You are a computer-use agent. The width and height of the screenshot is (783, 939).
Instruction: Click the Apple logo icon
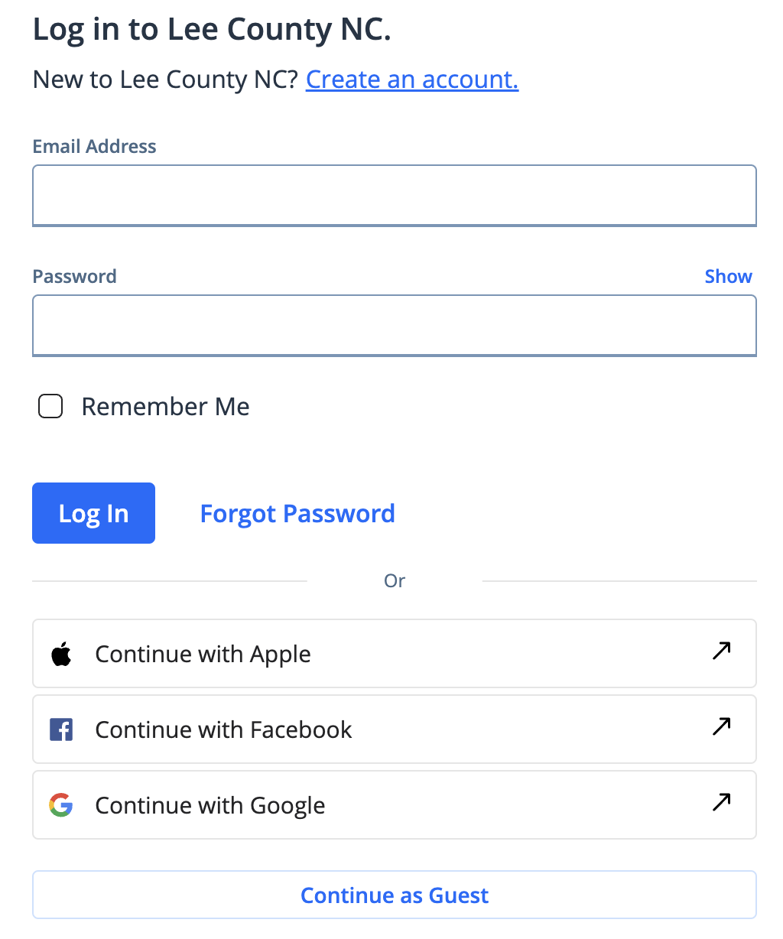(x=61, y=655)
